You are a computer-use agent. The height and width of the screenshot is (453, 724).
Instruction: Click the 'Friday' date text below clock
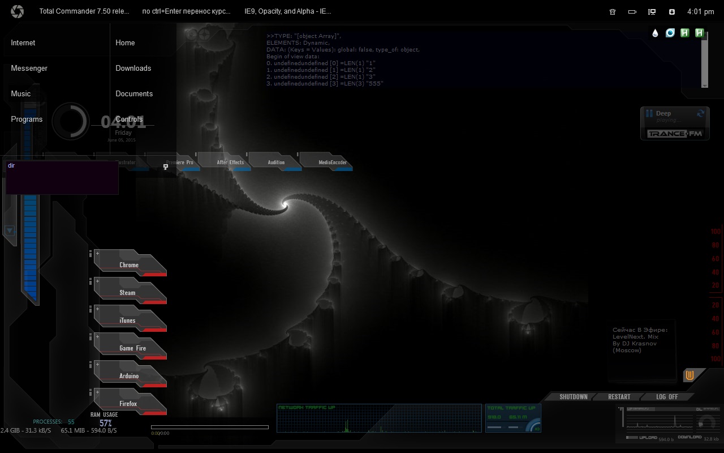click(123, 133)
